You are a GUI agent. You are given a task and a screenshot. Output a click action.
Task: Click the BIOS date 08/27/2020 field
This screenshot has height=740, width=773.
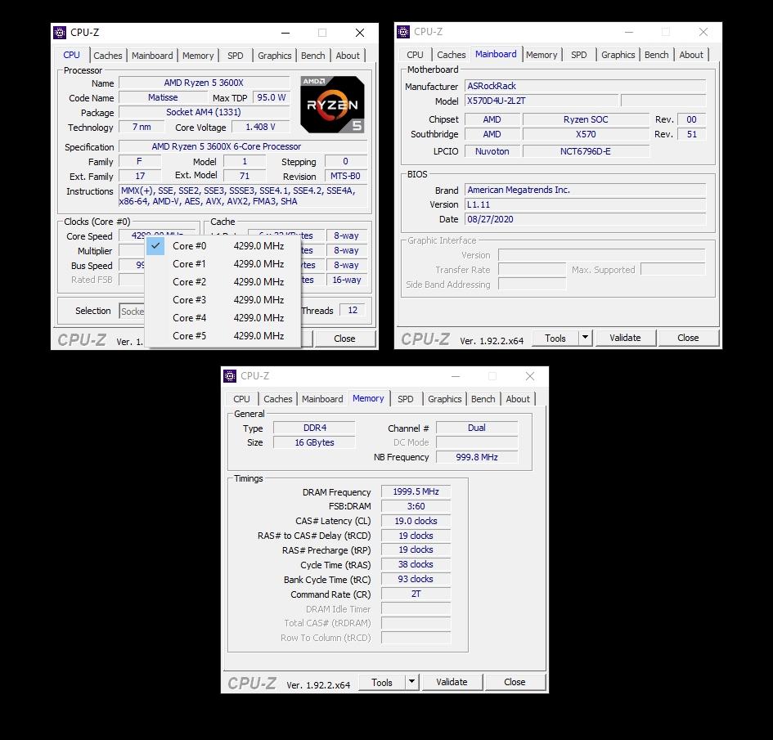click(x=585, y=219)
